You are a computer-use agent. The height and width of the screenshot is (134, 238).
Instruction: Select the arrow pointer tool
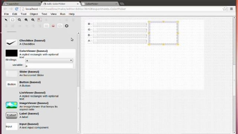click(x=6, y=20)
